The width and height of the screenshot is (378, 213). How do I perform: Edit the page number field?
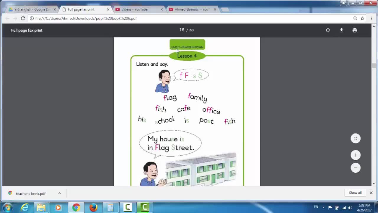(182, 30)
